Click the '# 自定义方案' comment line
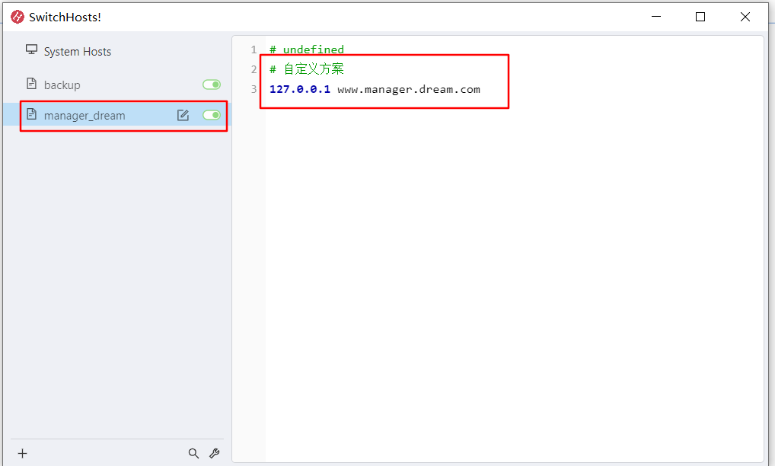 [307, 69]
